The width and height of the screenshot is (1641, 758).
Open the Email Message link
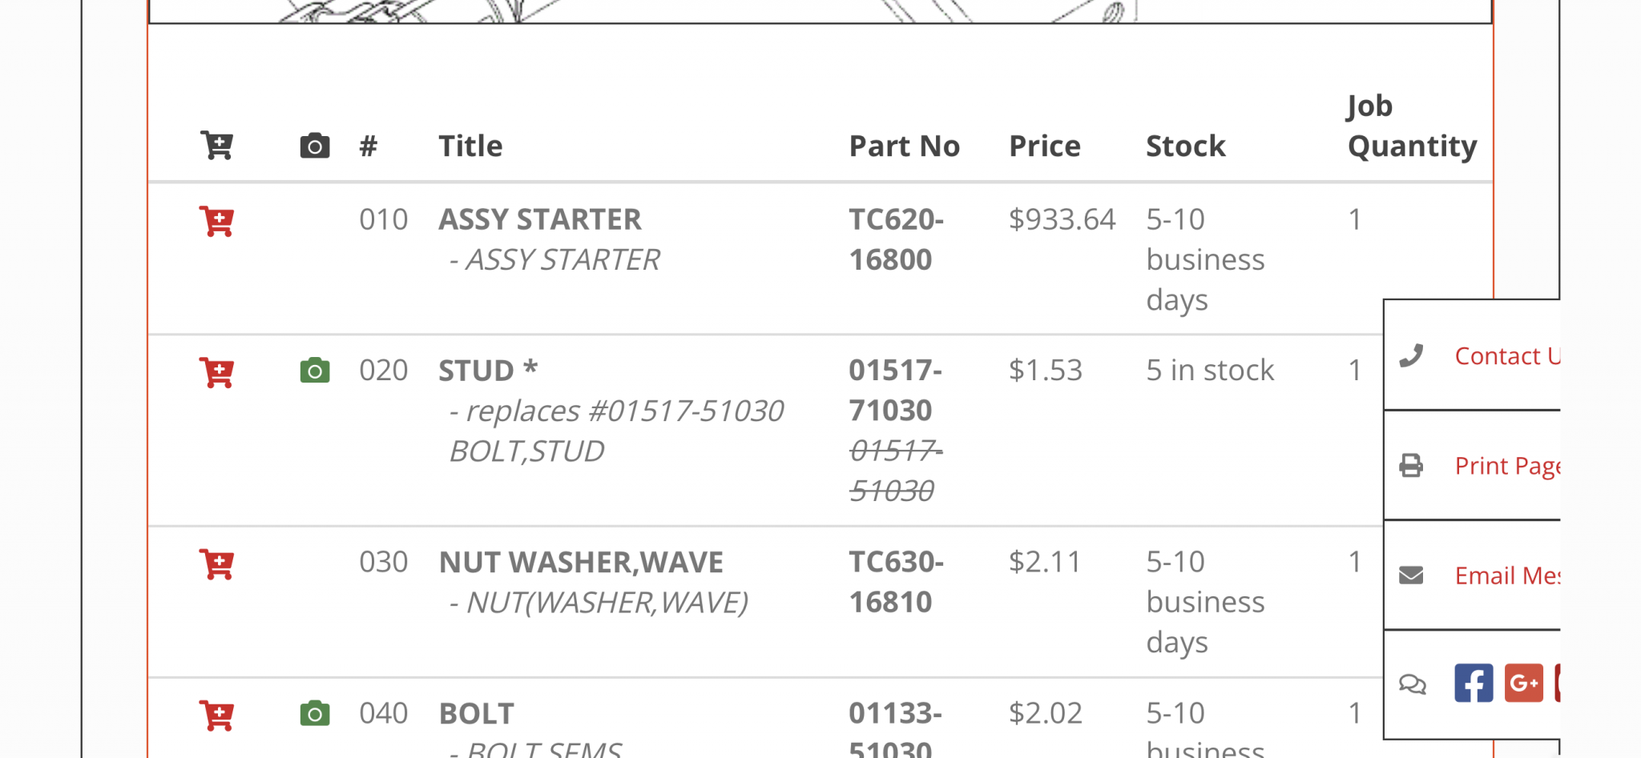(1507, 575)
